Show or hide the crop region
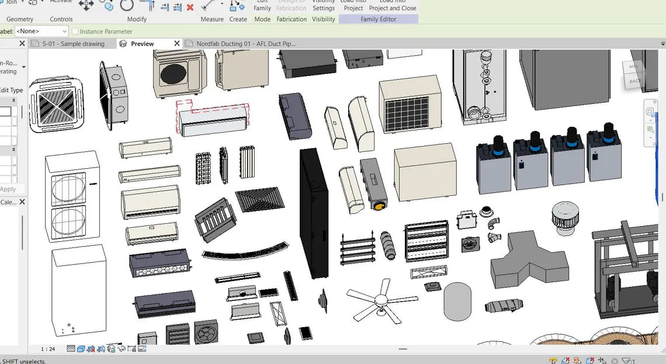666x364 pixels. point(101,349)
